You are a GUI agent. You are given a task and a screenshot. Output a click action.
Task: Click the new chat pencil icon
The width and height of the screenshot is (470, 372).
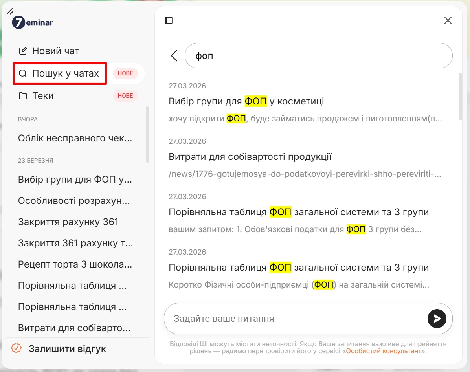click(x=23, y=51)
